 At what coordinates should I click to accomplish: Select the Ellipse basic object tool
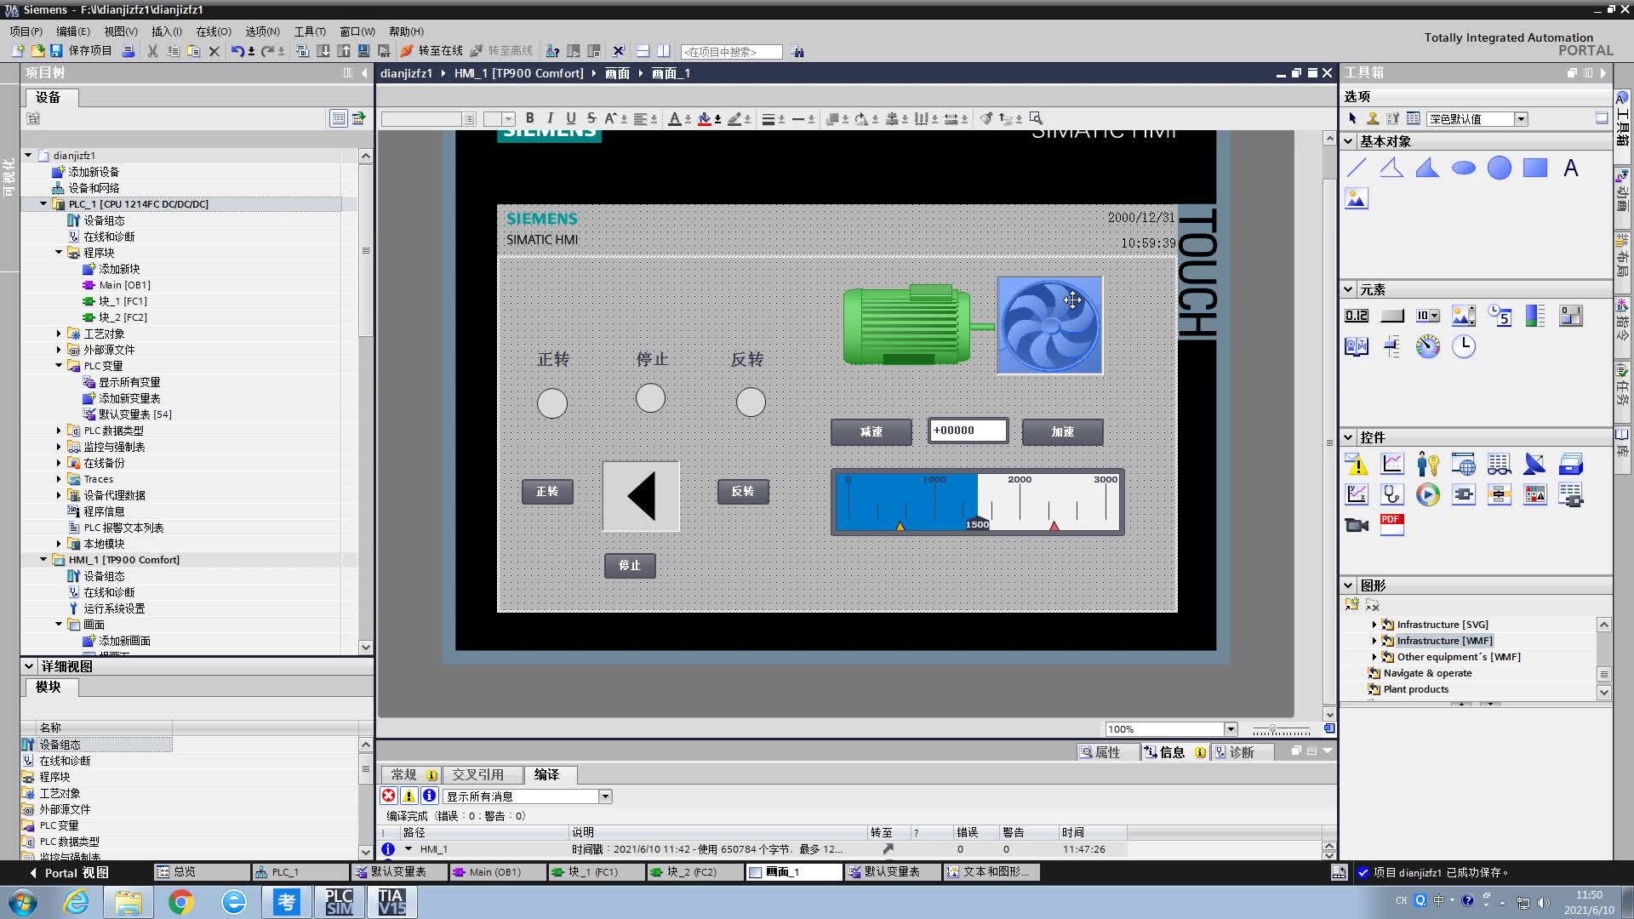(x=1464, y=168)
